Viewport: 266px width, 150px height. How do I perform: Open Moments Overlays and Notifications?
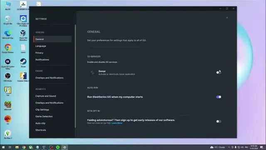[49, 103]
